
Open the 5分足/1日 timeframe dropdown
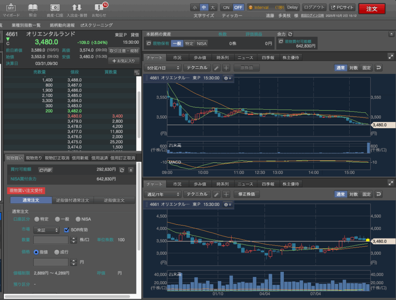(162, 68)
